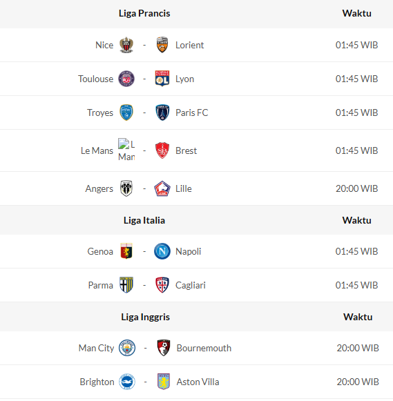Click the Nice club crest
The height and width of the screenshot is (401, 393).
coord(126,45)
